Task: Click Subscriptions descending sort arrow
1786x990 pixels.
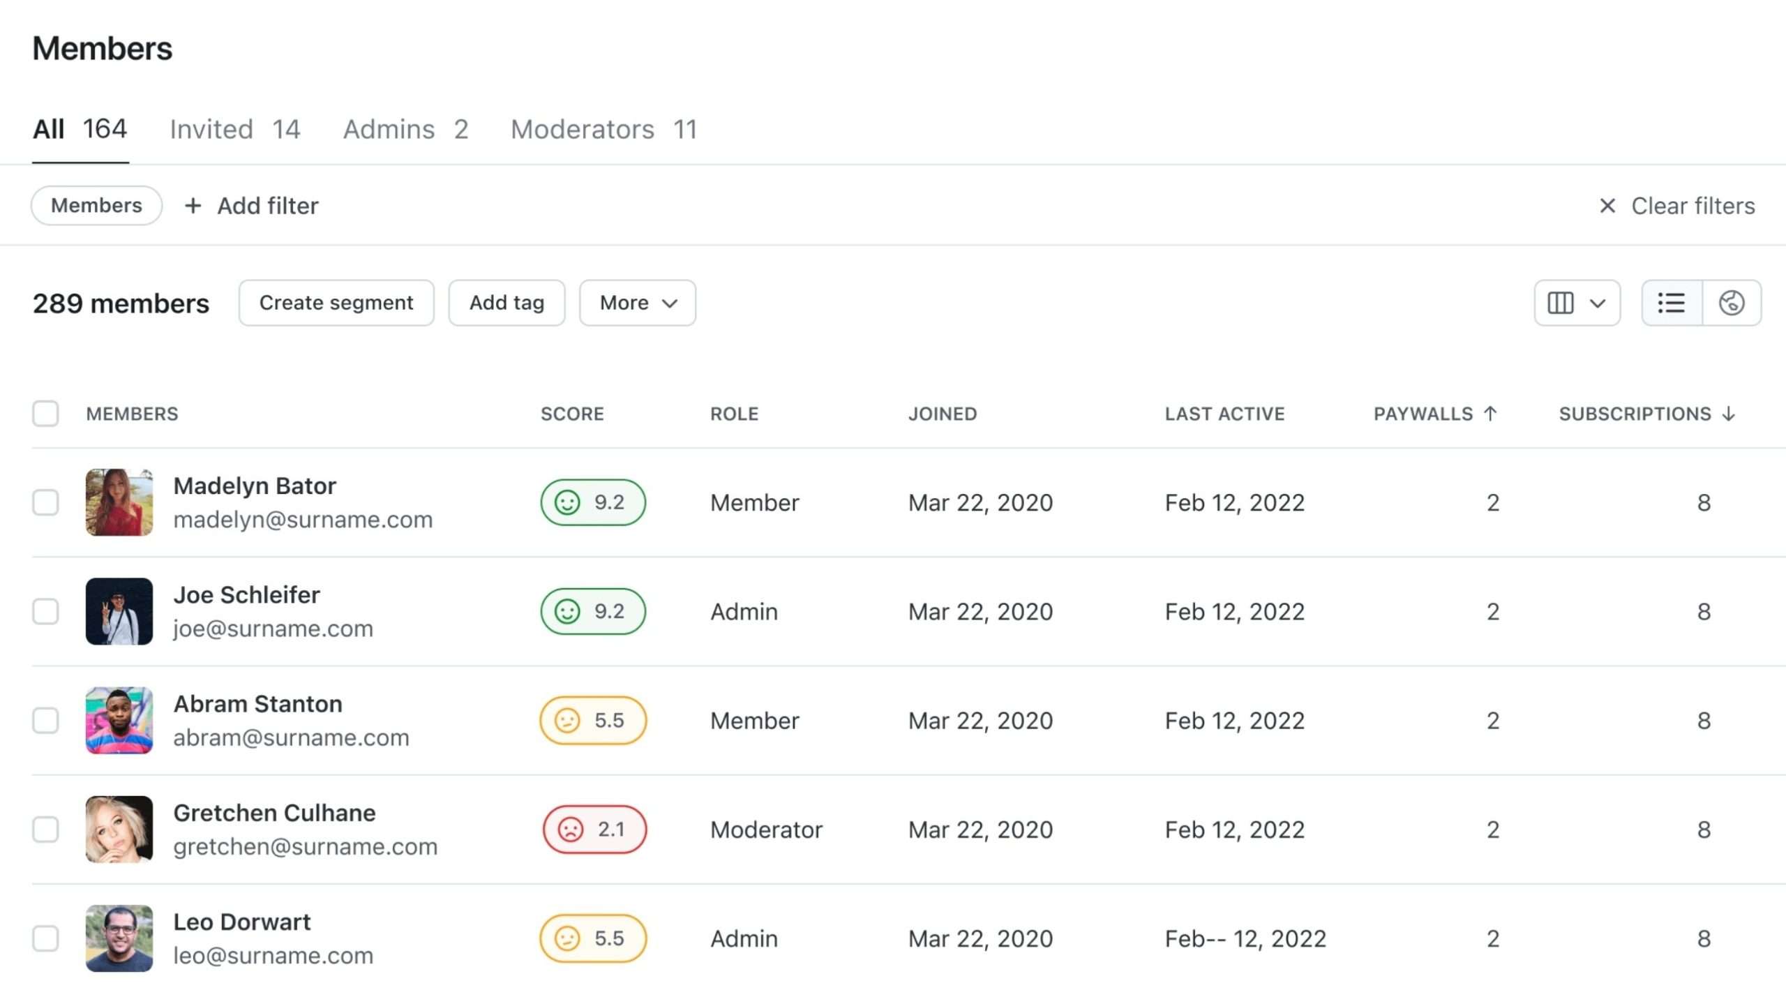Action: tap(1728, 414)
